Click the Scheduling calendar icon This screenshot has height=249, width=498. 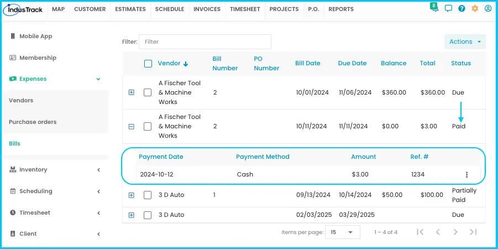click(13, 191)
